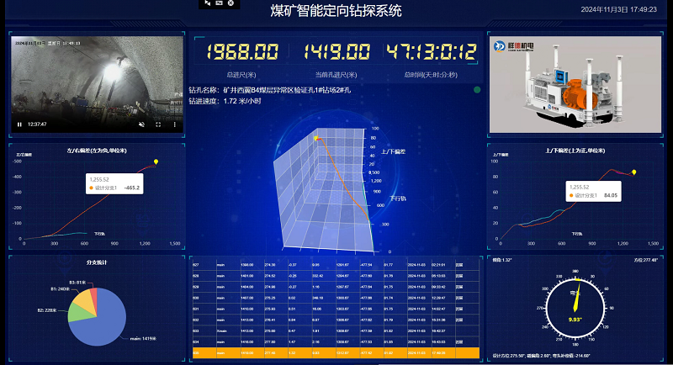Screen dimensions: 673x365
Task: Enter fullscreen on the camera video
Action: 157,124
